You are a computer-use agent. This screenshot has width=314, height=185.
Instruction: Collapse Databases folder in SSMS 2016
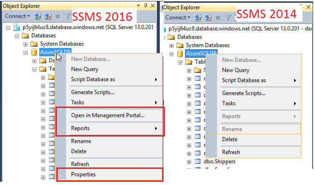click(17, 36)
